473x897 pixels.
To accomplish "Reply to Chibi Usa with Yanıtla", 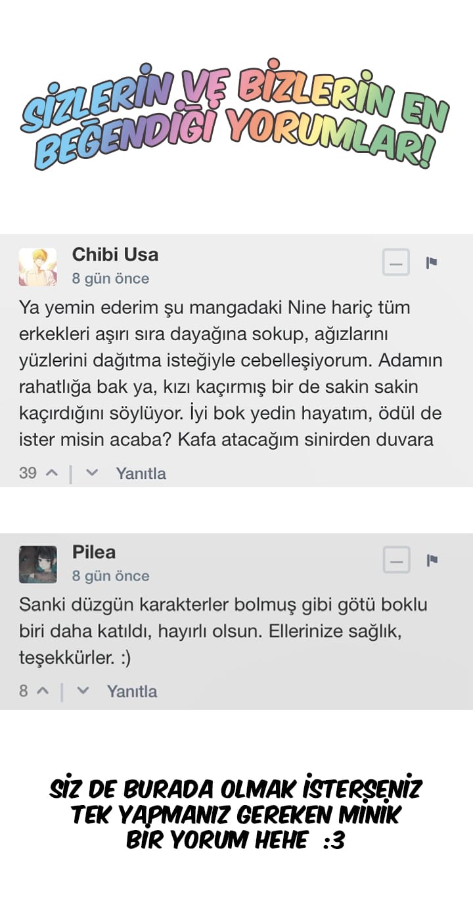I will (141, 473).
